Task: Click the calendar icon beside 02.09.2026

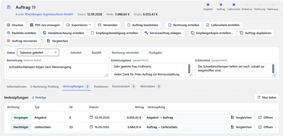Action: click(91, 117)
